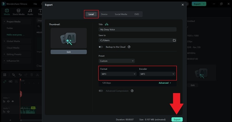The width and height of the screenshot is (232, 122).
Task: Switch to the Social Media tab
Action: [121, 14]
